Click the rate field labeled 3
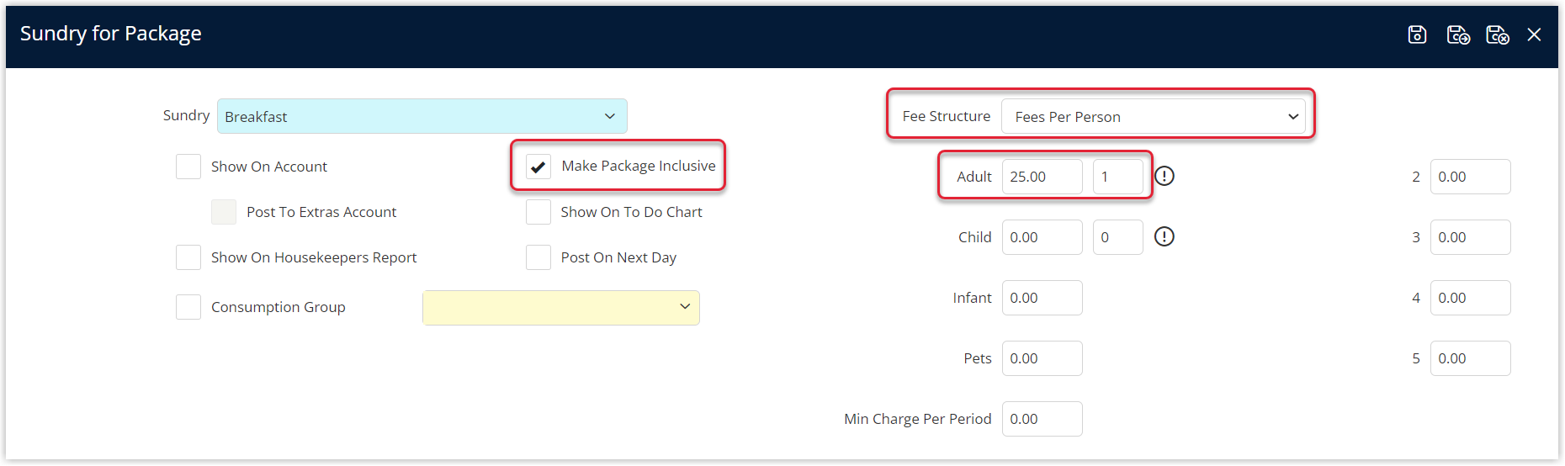 click(1471, 237)
